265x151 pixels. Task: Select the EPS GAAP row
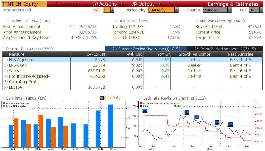(x=132, y=65)
